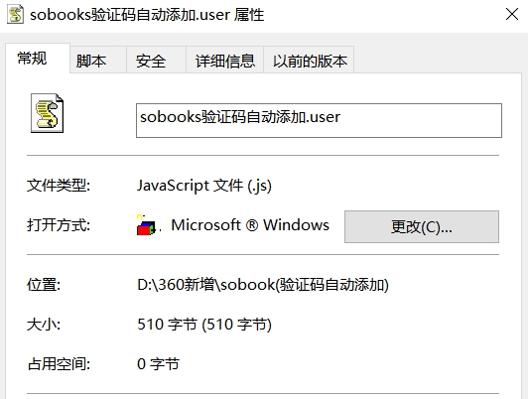528x399 pixels.
Task: Click the 占用空间 label
Action: tap(59, 364)
